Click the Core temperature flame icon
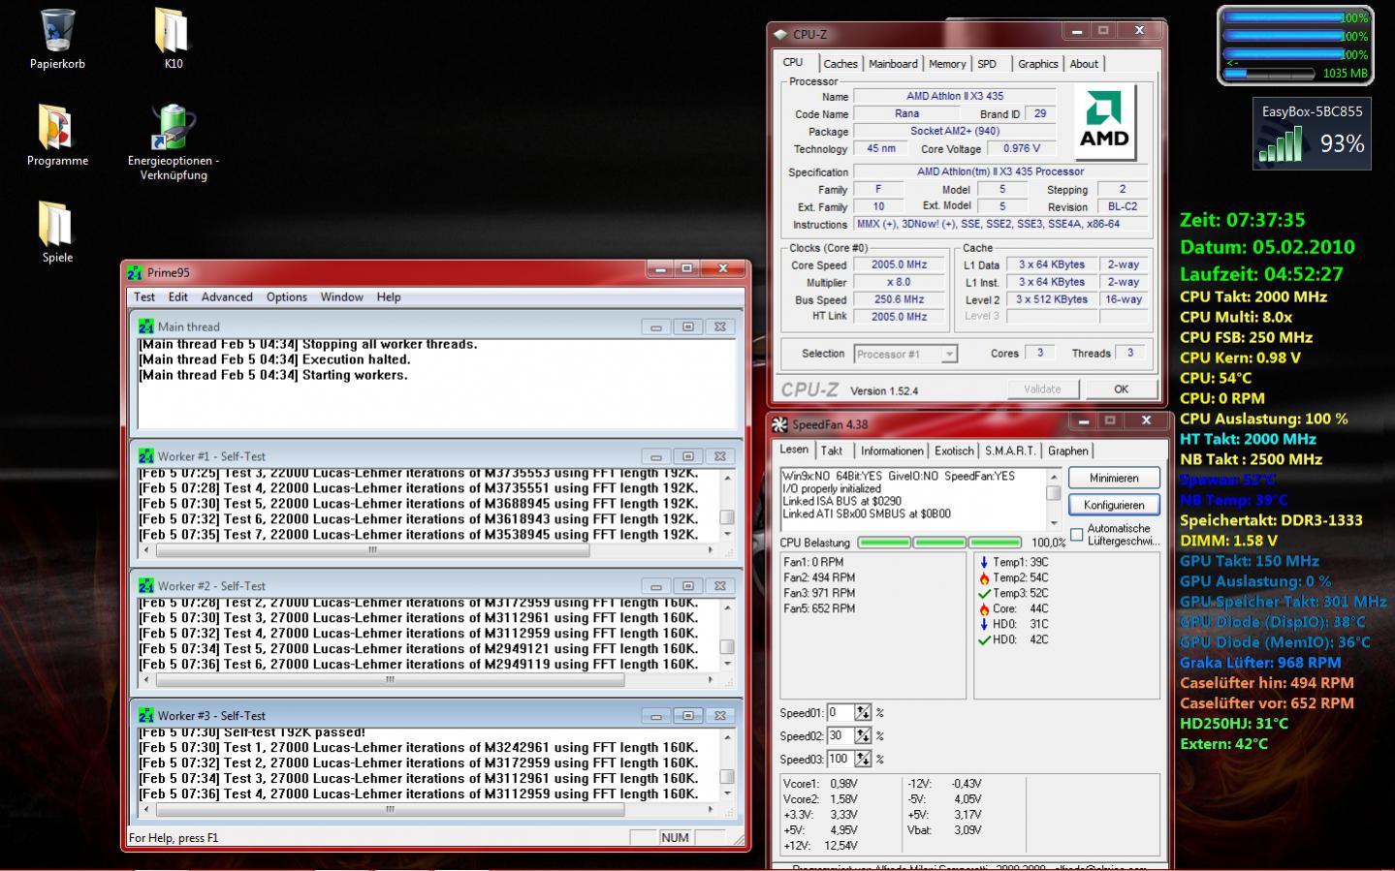This screenshot has height=871, width=1395. [x=984, y=609]
